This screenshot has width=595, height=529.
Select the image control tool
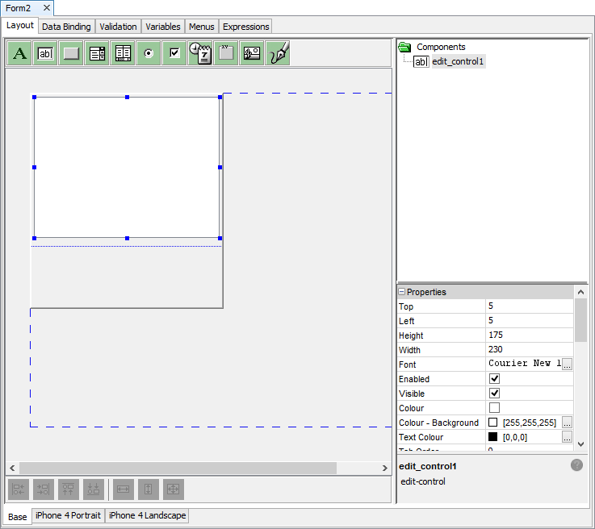252,54
